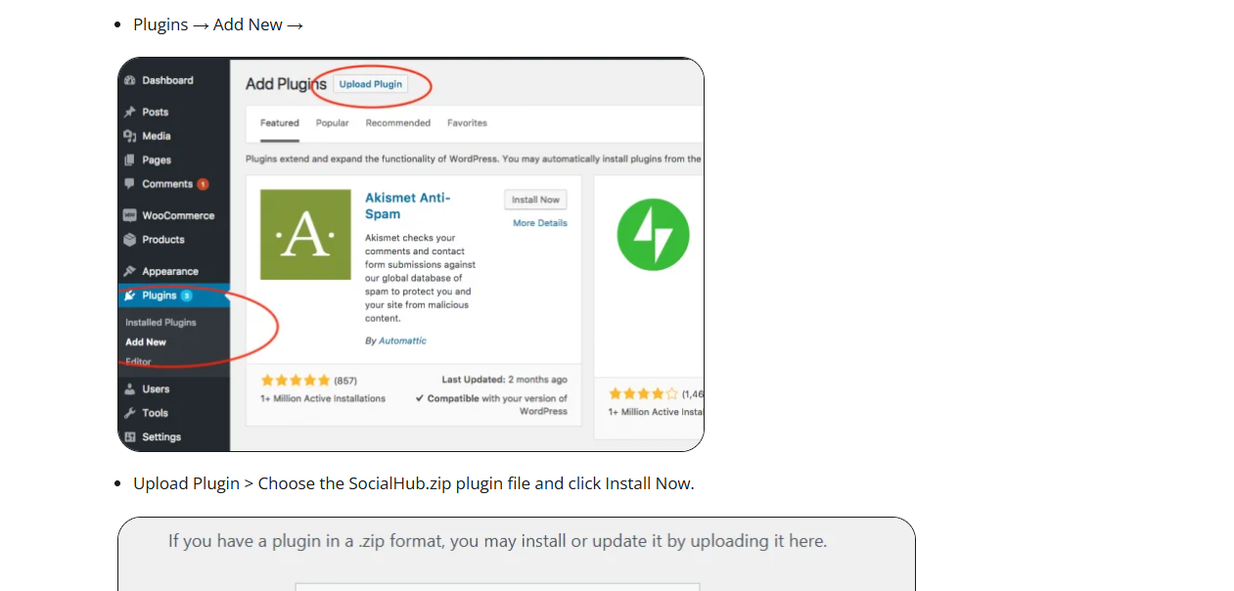Click the Media icon in sidebar
This screenshot has width=1234, height=591.
(130, 136)
